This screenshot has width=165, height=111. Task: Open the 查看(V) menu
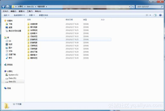22,11
